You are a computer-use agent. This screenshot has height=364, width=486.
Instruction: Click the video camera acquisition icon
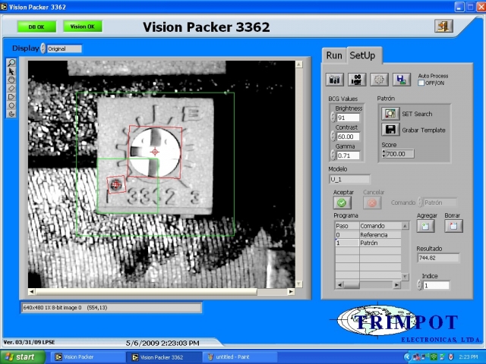point(357,80)
